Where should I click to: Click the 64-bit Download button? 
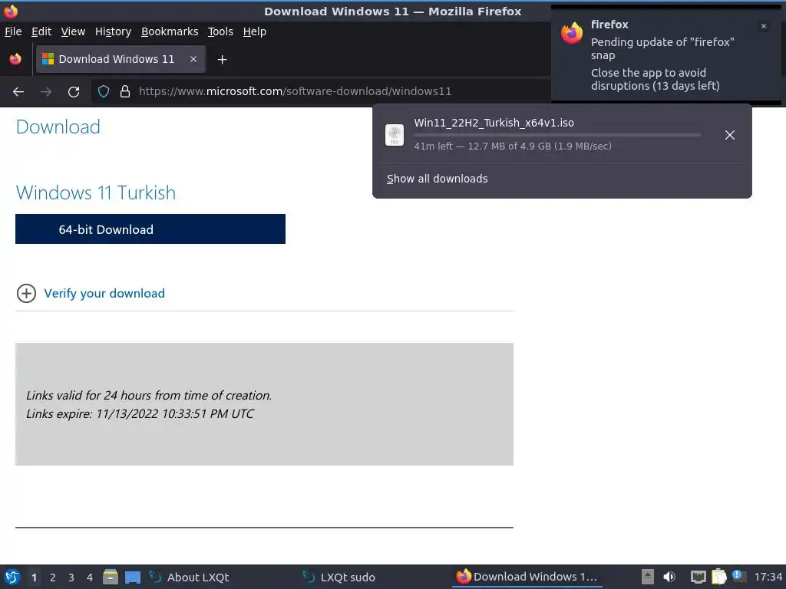pos(150,229)
